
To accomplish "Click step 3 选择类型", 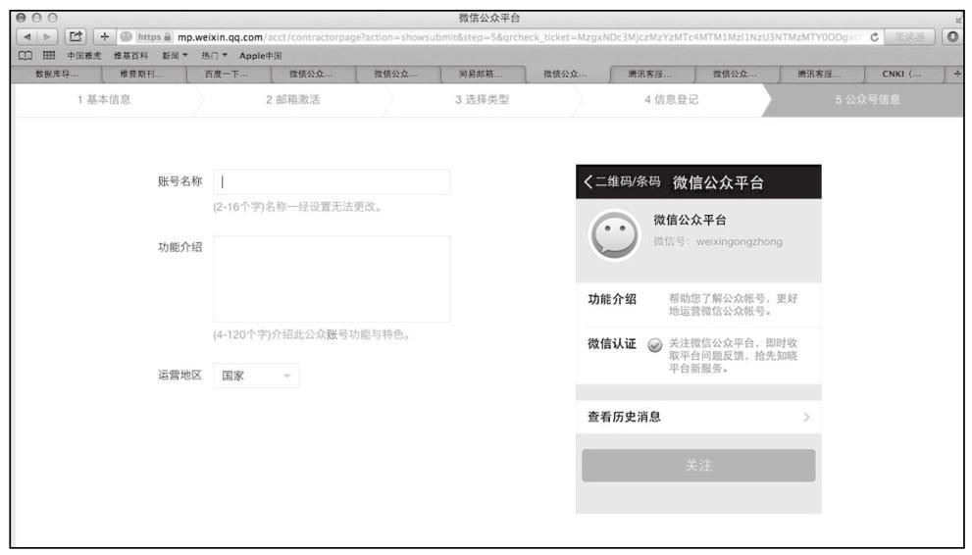I will [x=483, y=100].
